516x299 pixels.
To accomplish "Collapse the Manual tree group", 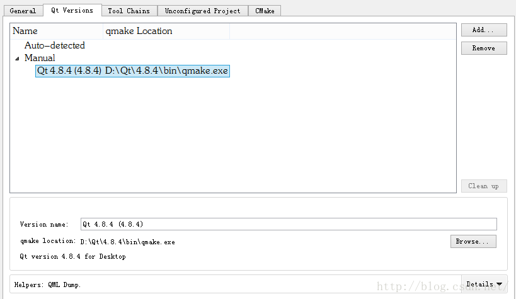I will (x=17, y=59).
